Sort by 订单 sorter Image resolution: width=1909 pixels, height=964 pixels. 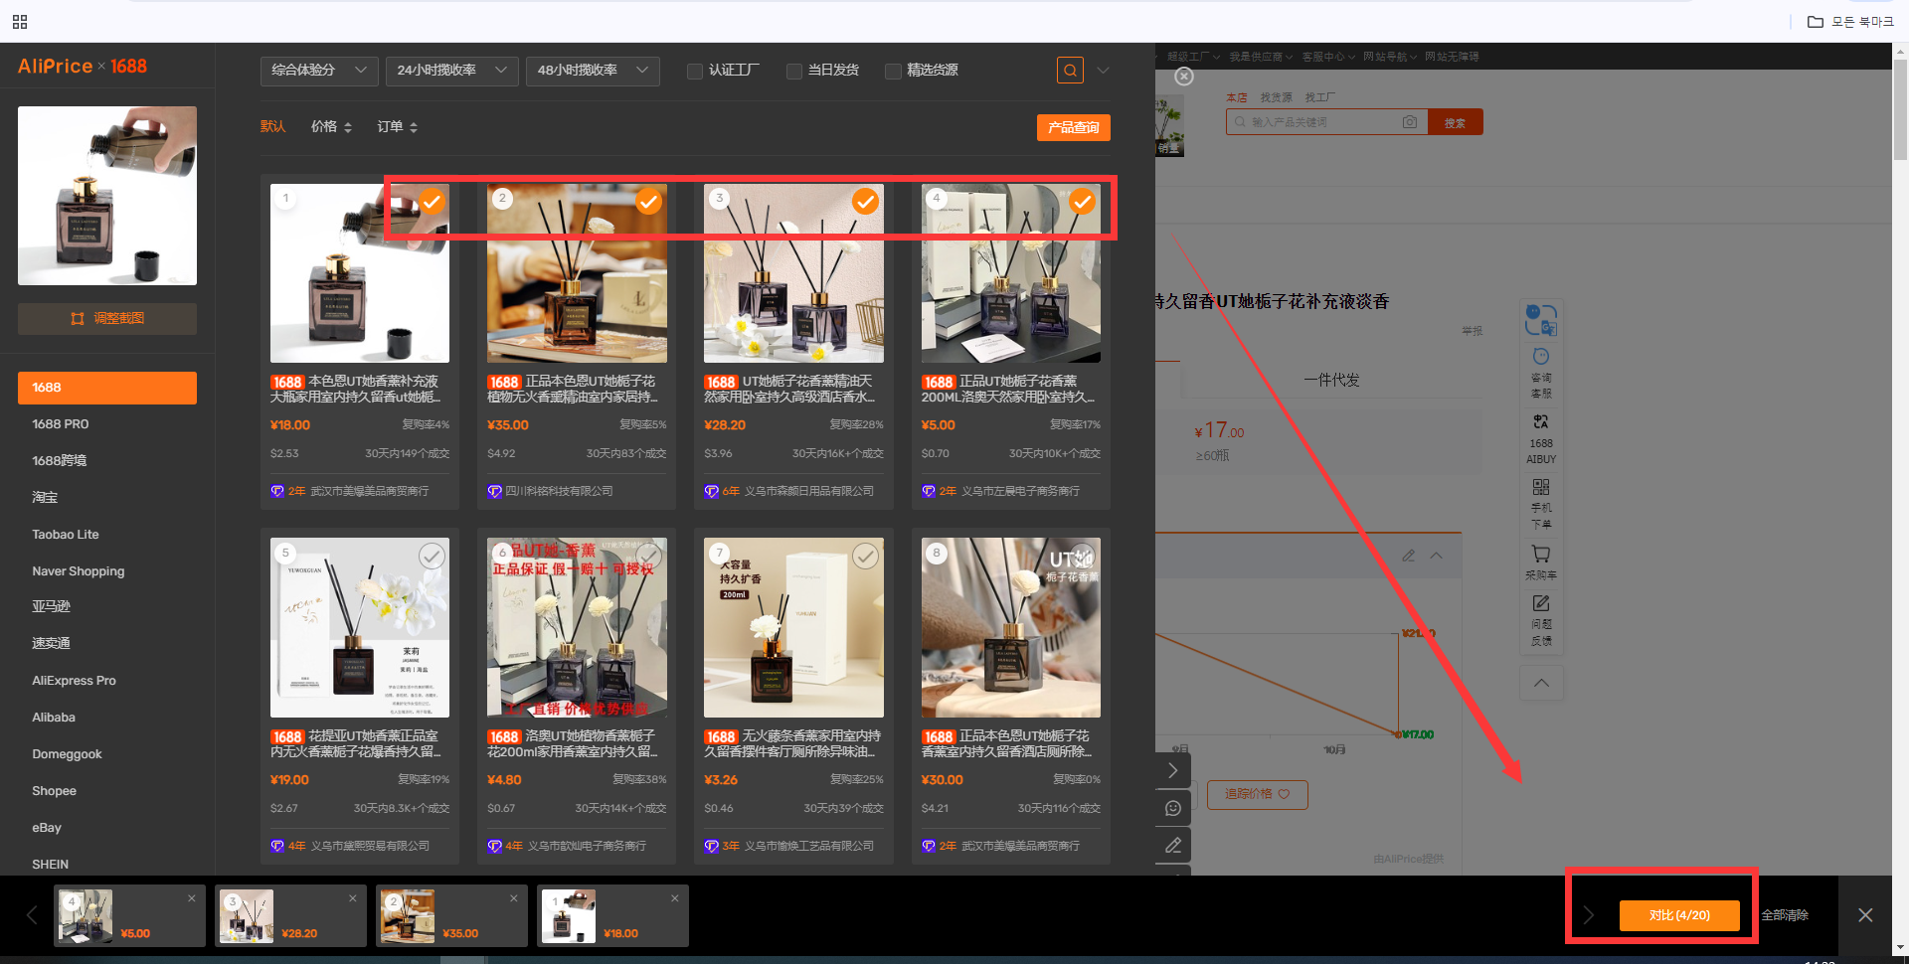pos(397,127)
